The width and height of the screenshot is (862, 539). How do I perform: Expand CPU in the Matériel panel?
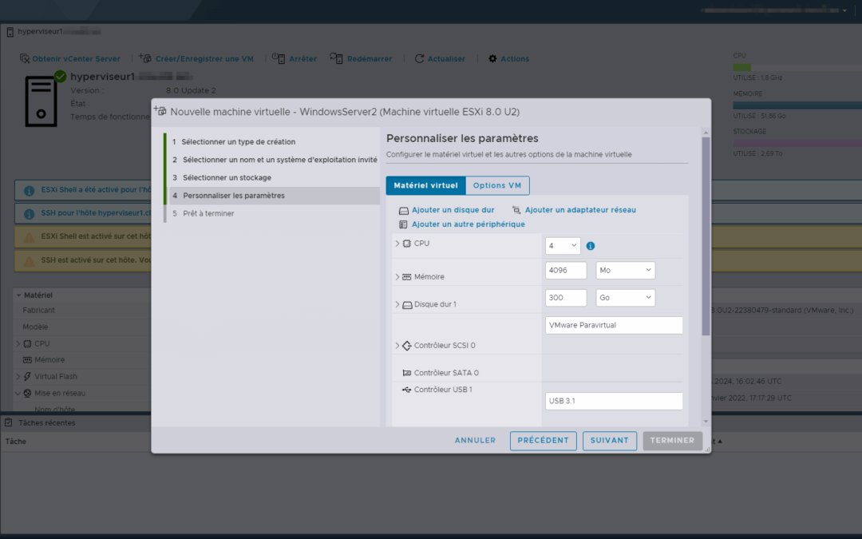tap(18, 343)
